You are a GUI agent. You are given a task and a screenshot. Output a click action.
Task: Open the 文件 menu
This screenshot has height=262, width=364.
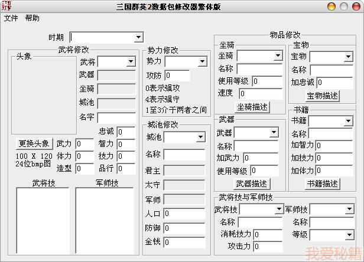click(11, 18)
